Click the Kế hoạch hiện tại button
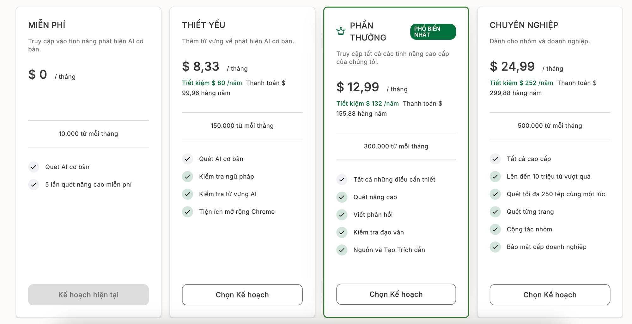This screenshot has width=632, height=324. [x=88, y=295]
